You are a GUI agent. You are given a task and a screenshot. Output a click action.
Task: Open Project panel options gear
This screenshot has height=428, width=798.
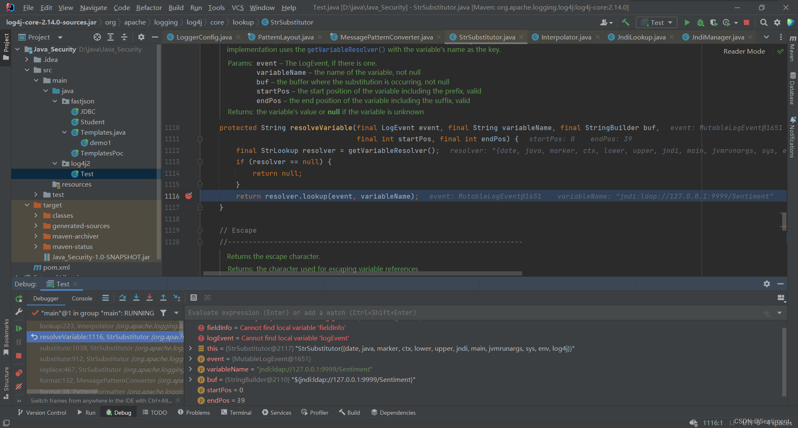click(x=141, y=37)
